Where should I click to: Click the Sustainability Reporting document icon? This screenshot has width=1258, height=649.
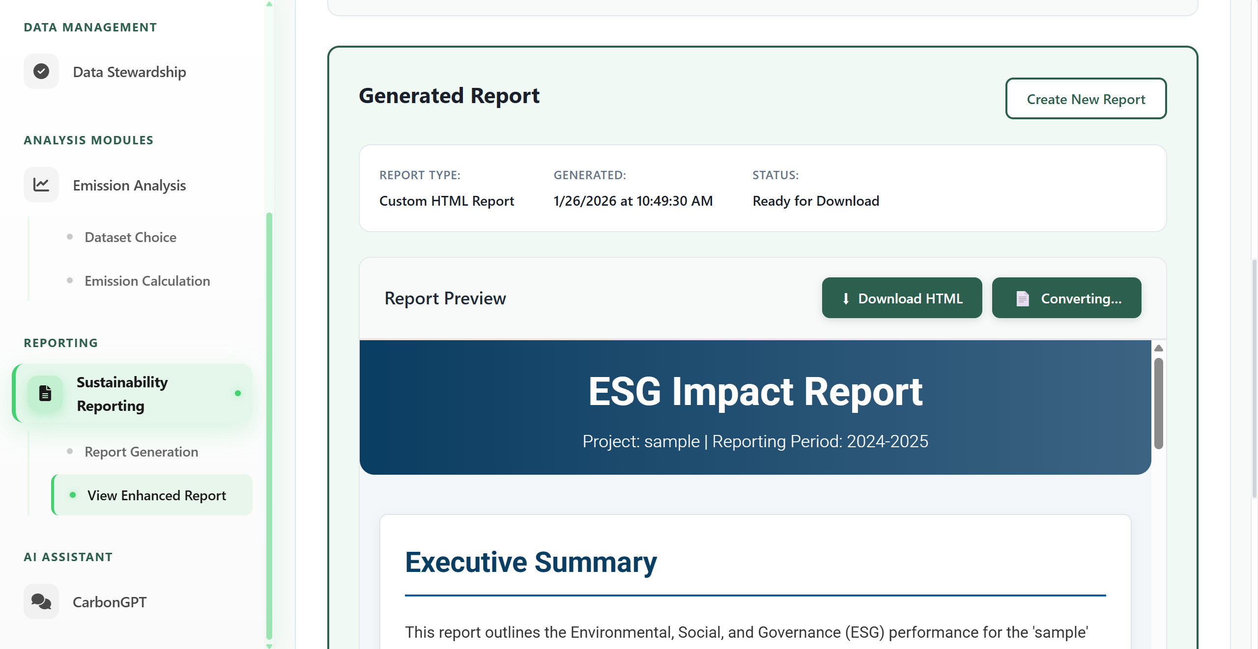45,394
